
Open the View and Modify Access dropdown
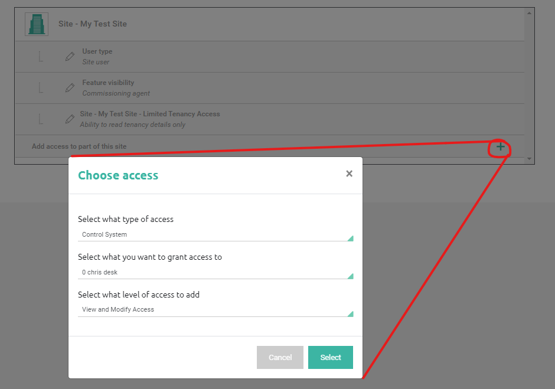216,310
